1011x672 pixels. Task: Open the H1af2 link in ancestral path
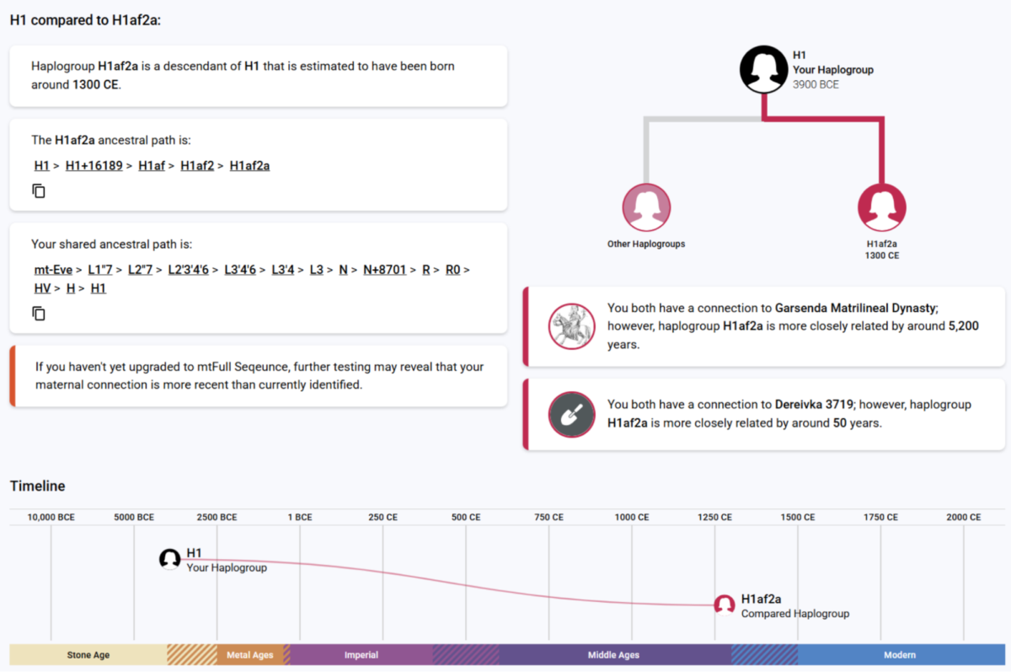pos(198,166)
